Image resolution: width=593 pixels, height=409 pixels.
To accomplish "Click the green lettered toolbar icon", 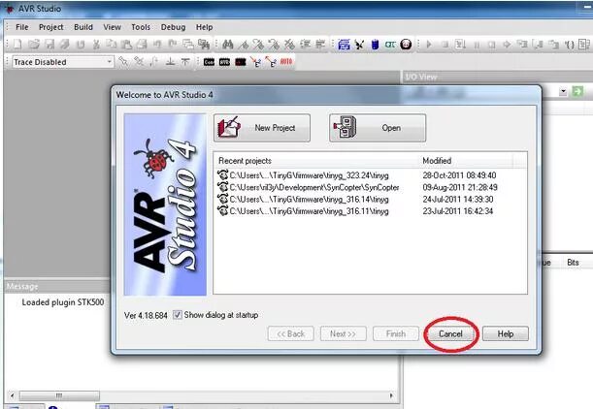I will coord(390,45).
